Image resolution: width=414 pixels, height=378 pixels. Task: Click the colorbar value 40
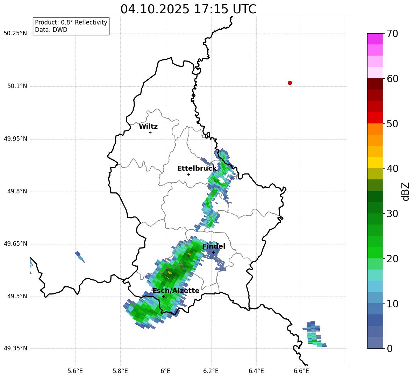pos(392,169)
